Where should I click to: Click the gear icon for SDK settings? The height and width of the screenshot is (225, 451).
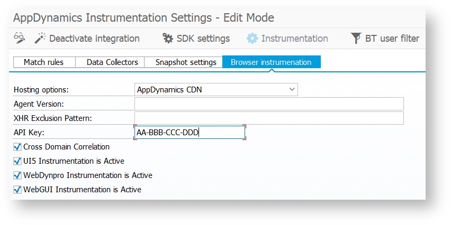tap(168, 38)
